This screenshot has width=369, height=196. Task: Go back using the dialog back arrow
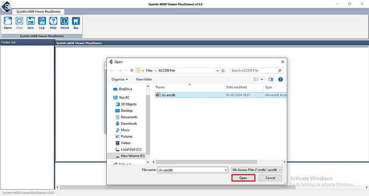[x=112, y=70]
